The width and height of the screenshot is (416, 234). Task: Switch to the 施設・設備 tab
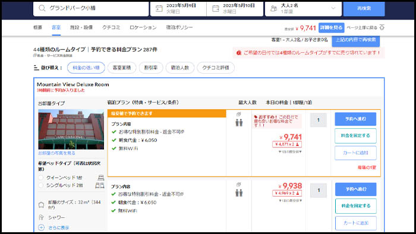pyautogui.click(x=81, y=27)
